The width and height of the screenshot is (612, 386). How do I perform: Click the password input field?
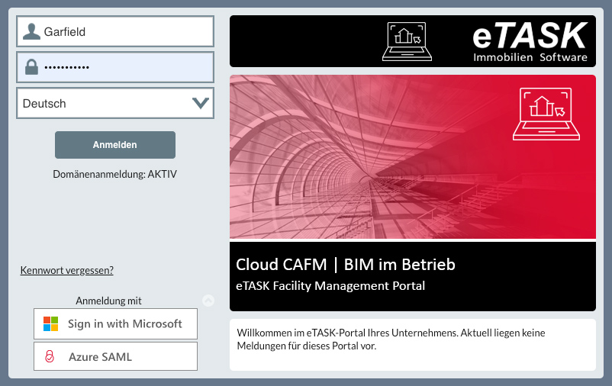[115, 67]
